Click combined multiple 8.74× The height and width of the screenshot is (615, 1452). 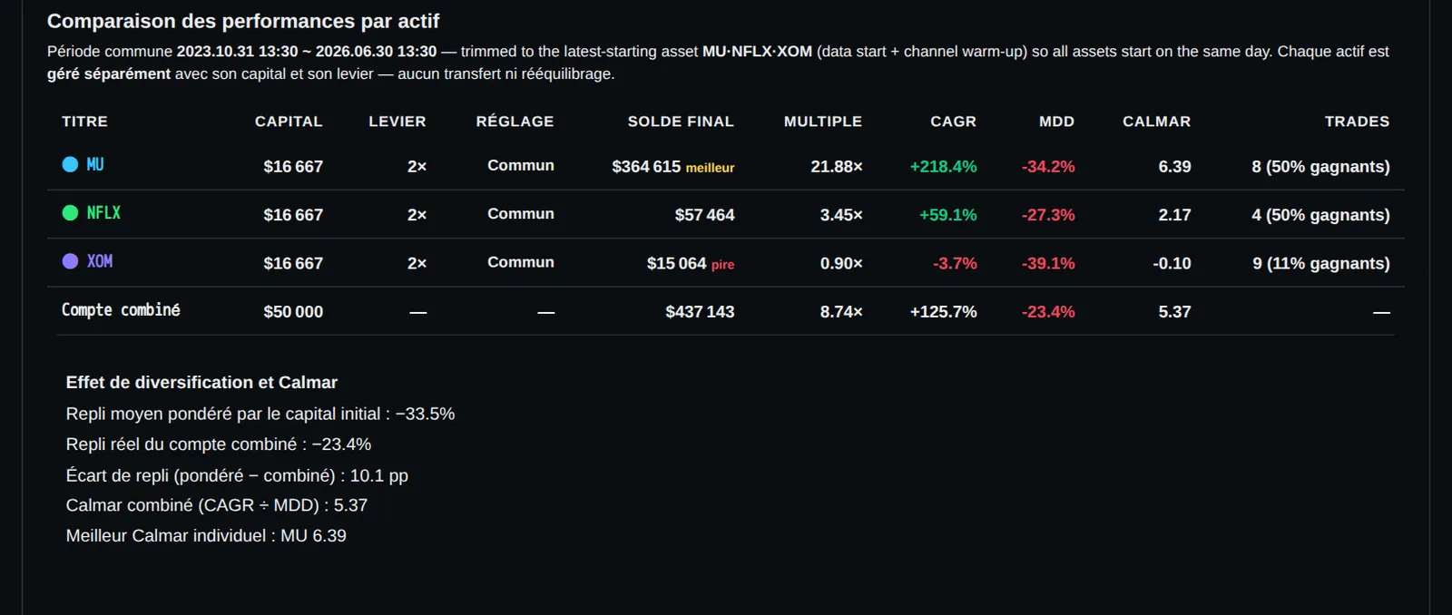[x=841, y=311]
